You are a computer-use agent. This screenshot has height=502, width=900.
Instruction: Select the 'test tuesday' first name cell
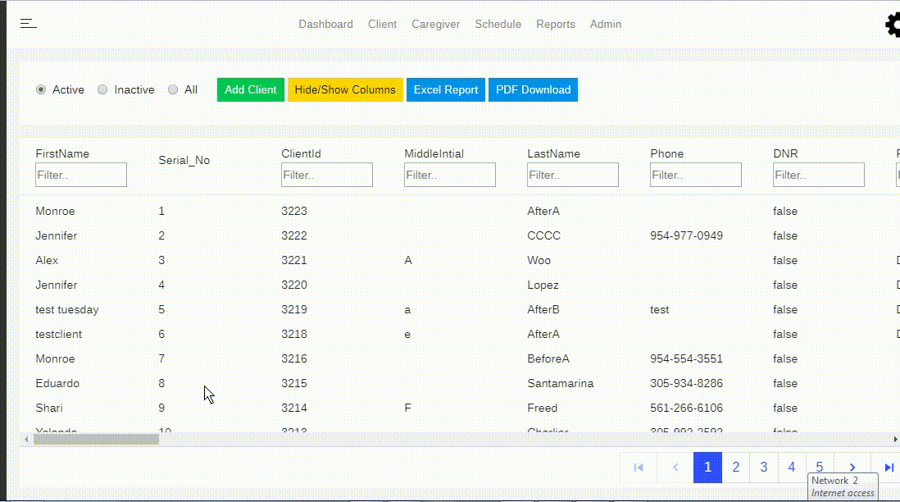click(66, 309)
